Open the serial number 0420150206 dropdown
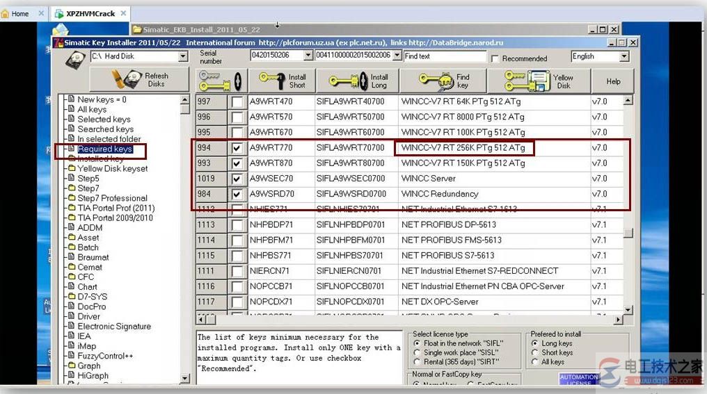The height and width of the screenshot is (394, 707). pyautogui.click(x=308, y=56)
